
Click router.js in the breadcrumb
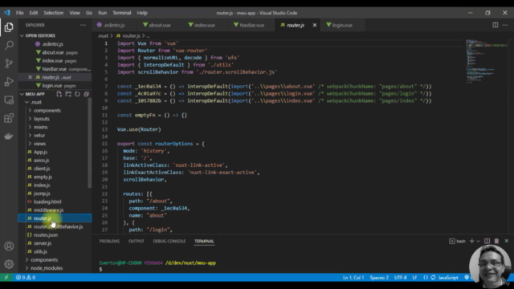coord(131,35)
